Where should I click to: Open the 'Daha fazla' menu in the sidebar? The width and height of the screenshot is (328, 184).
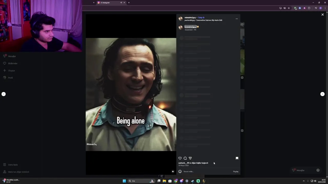coord(10,165)
